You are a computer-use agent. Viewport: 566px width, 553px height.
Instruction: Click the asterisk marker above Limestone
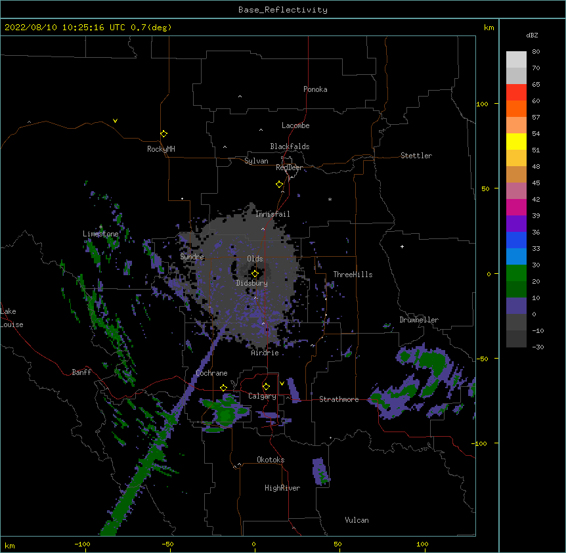pyautogui.click(x=100, y=227)
